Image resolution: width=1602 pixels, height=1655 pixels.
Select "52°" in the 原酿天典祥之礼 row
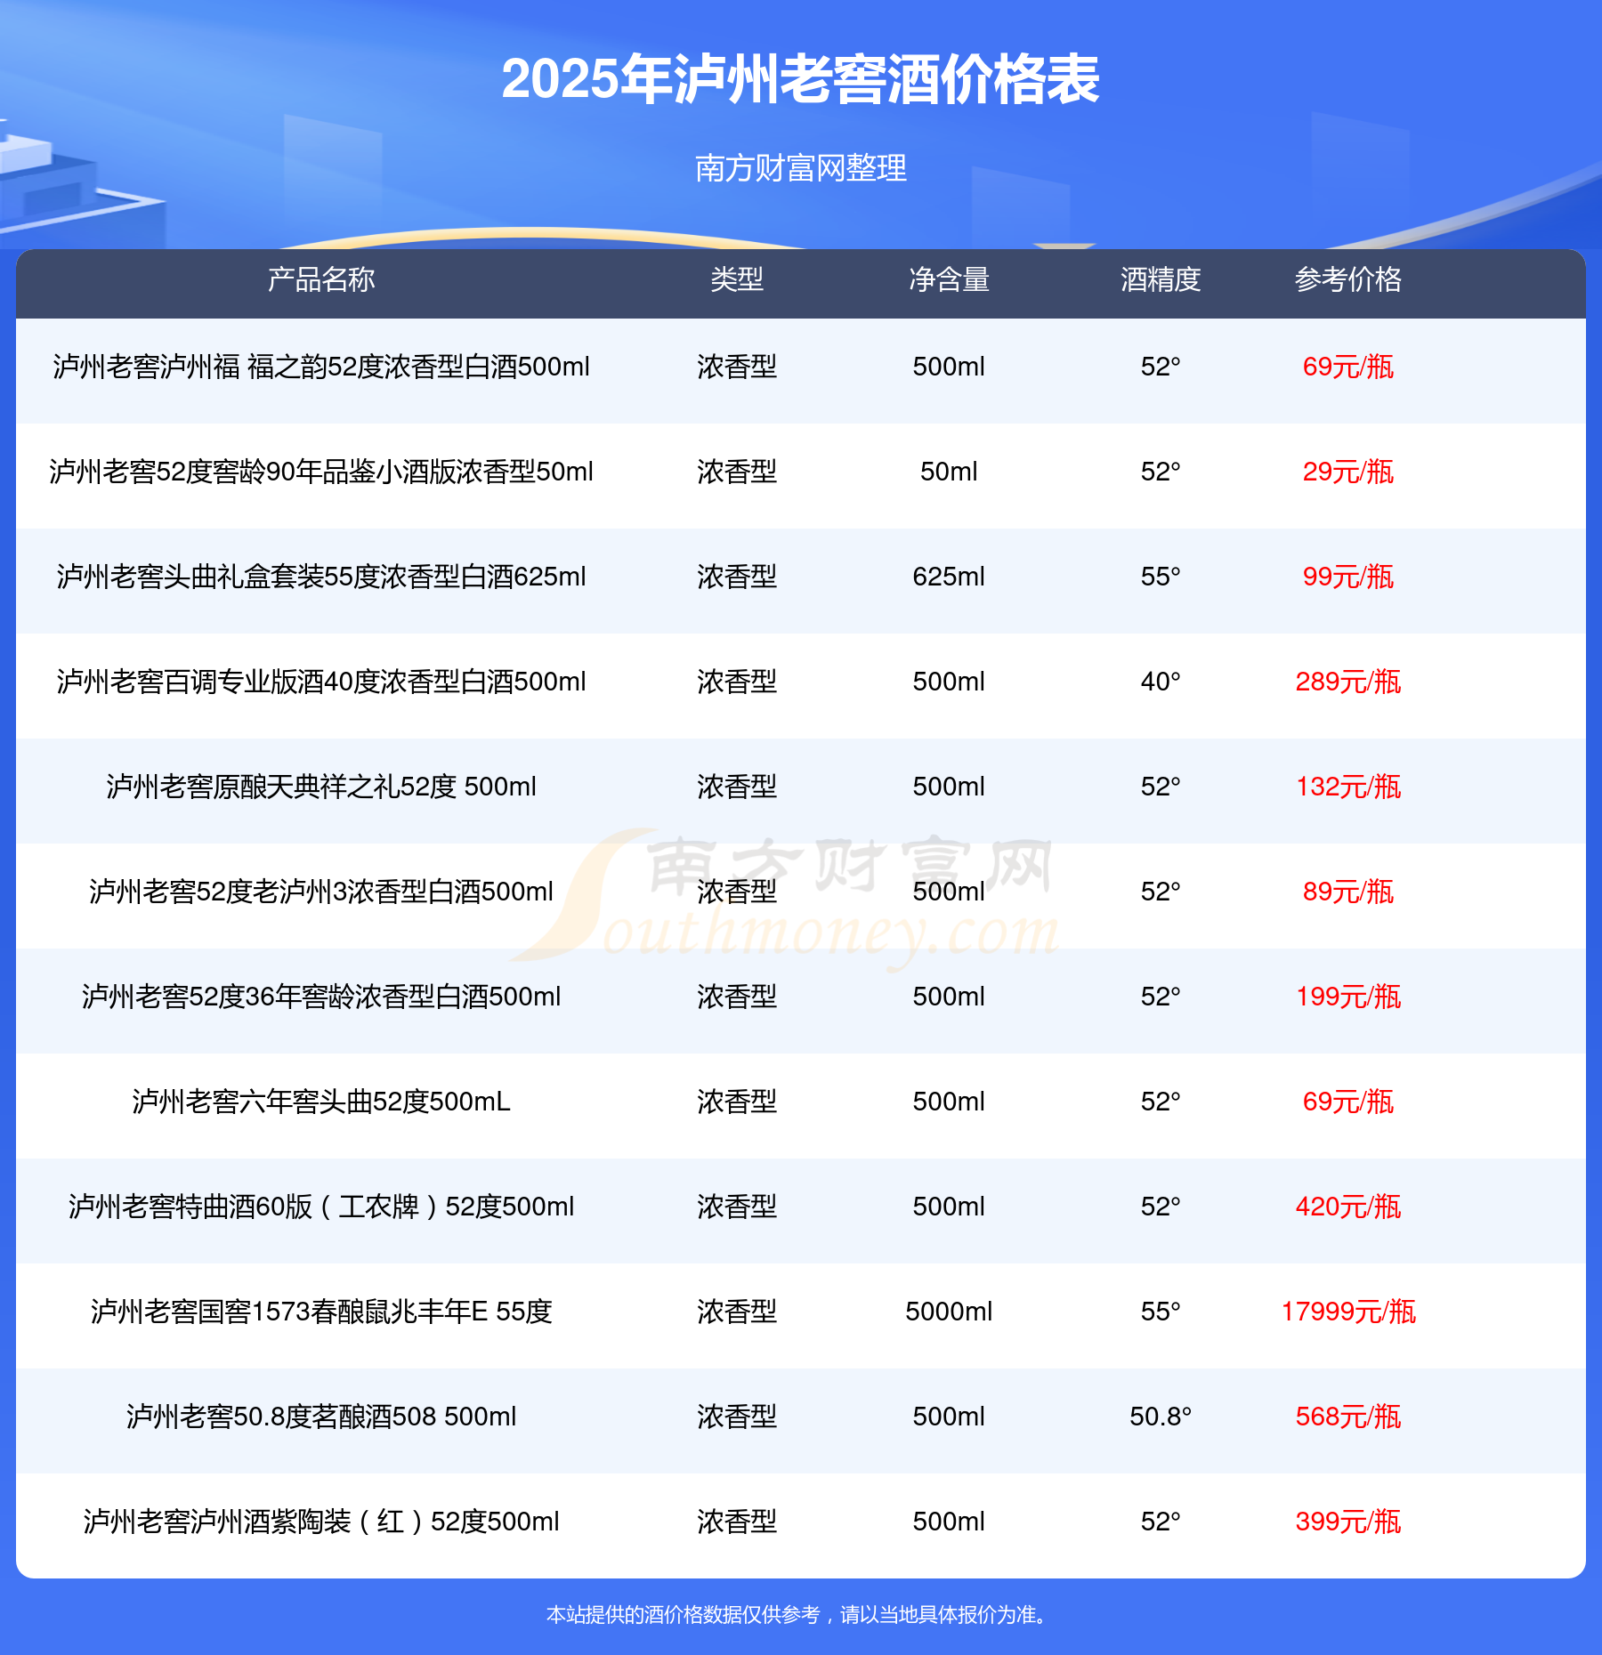point(1161,787)
